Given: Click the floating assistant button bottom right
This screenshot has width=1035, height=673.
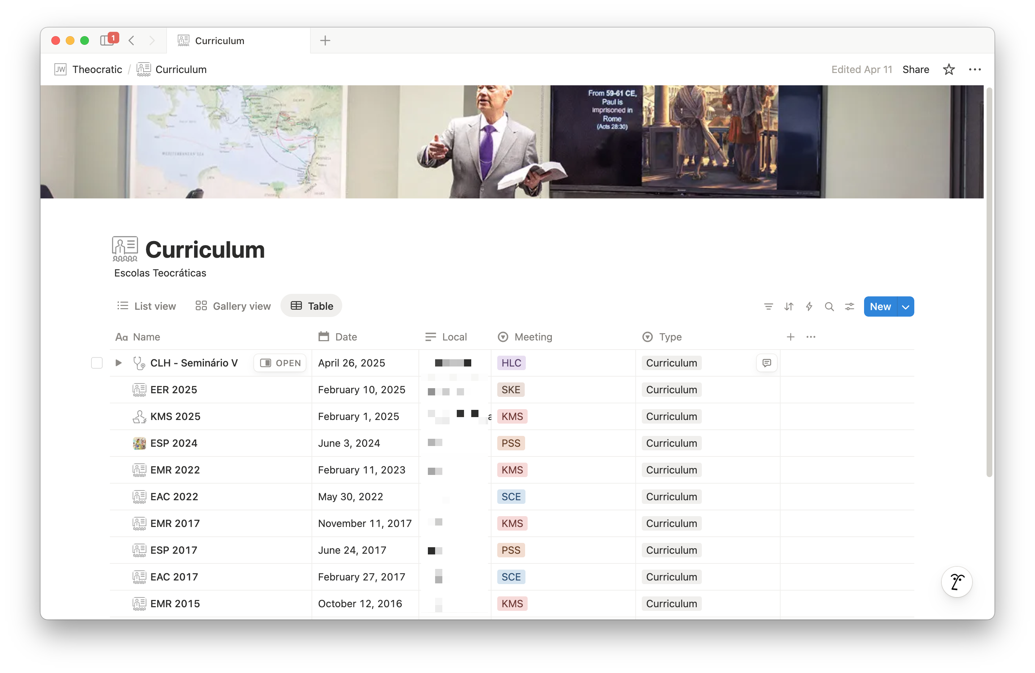Looking at the screenshot, I should coord(956,582).
